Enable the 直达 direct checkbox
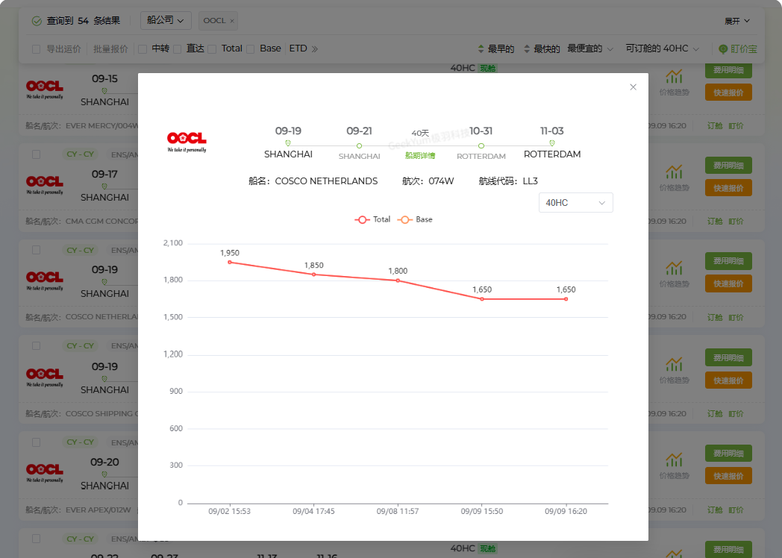 click(178, 49)
